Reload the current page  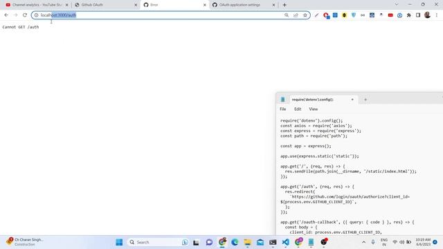pyautogui.click(x=25, y=15)
